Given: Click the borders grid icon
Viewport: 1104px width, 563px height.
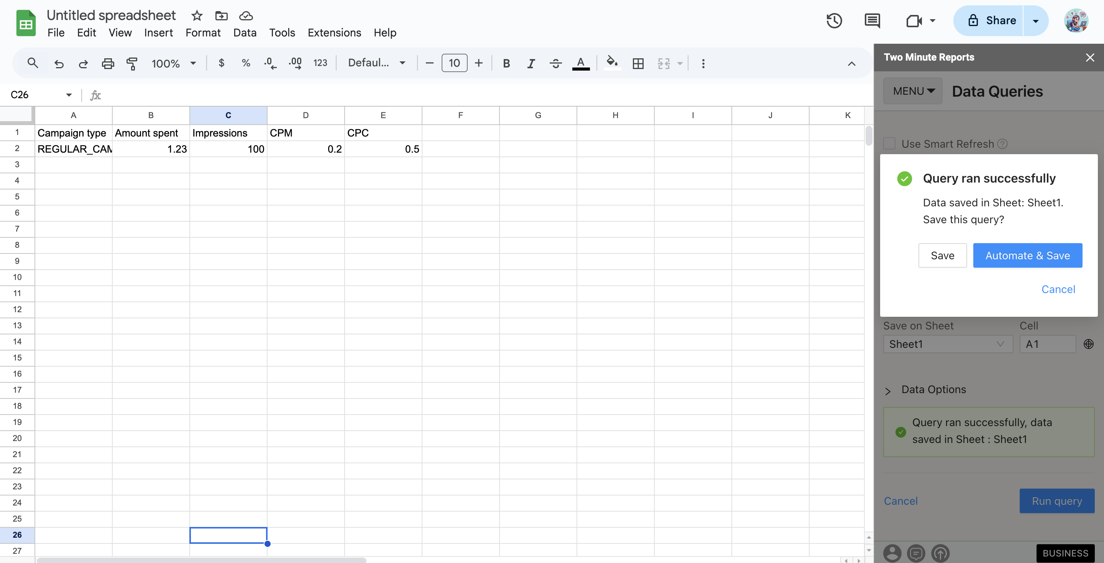Looking at the screenshot, I should coord(638,63).
